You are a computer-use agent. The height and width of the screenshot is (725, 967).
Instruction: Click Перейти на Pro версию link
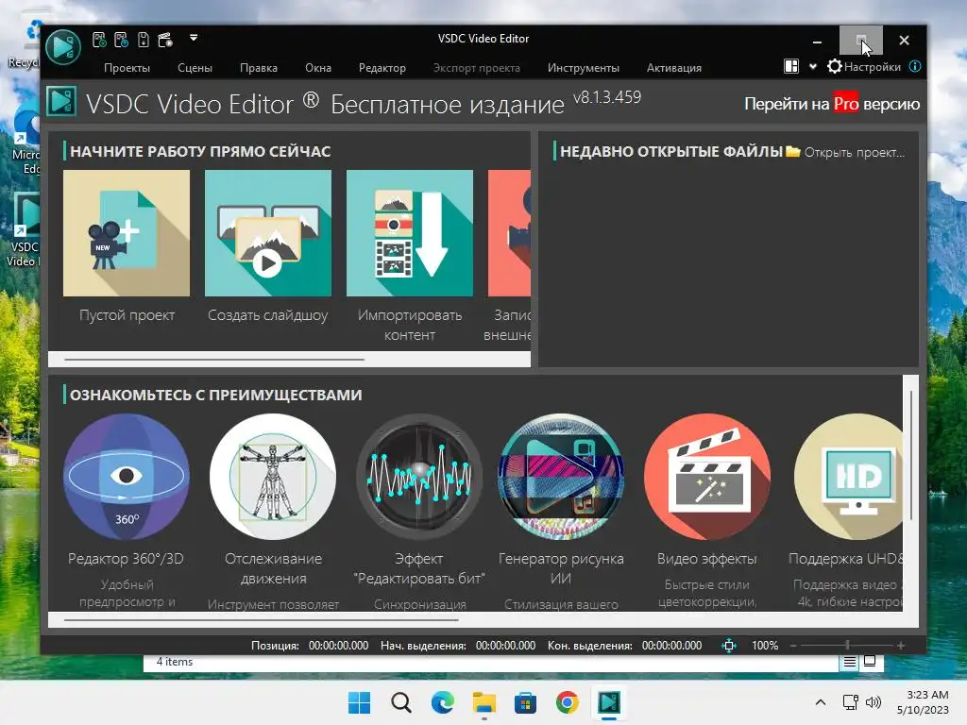pos(832,104)
